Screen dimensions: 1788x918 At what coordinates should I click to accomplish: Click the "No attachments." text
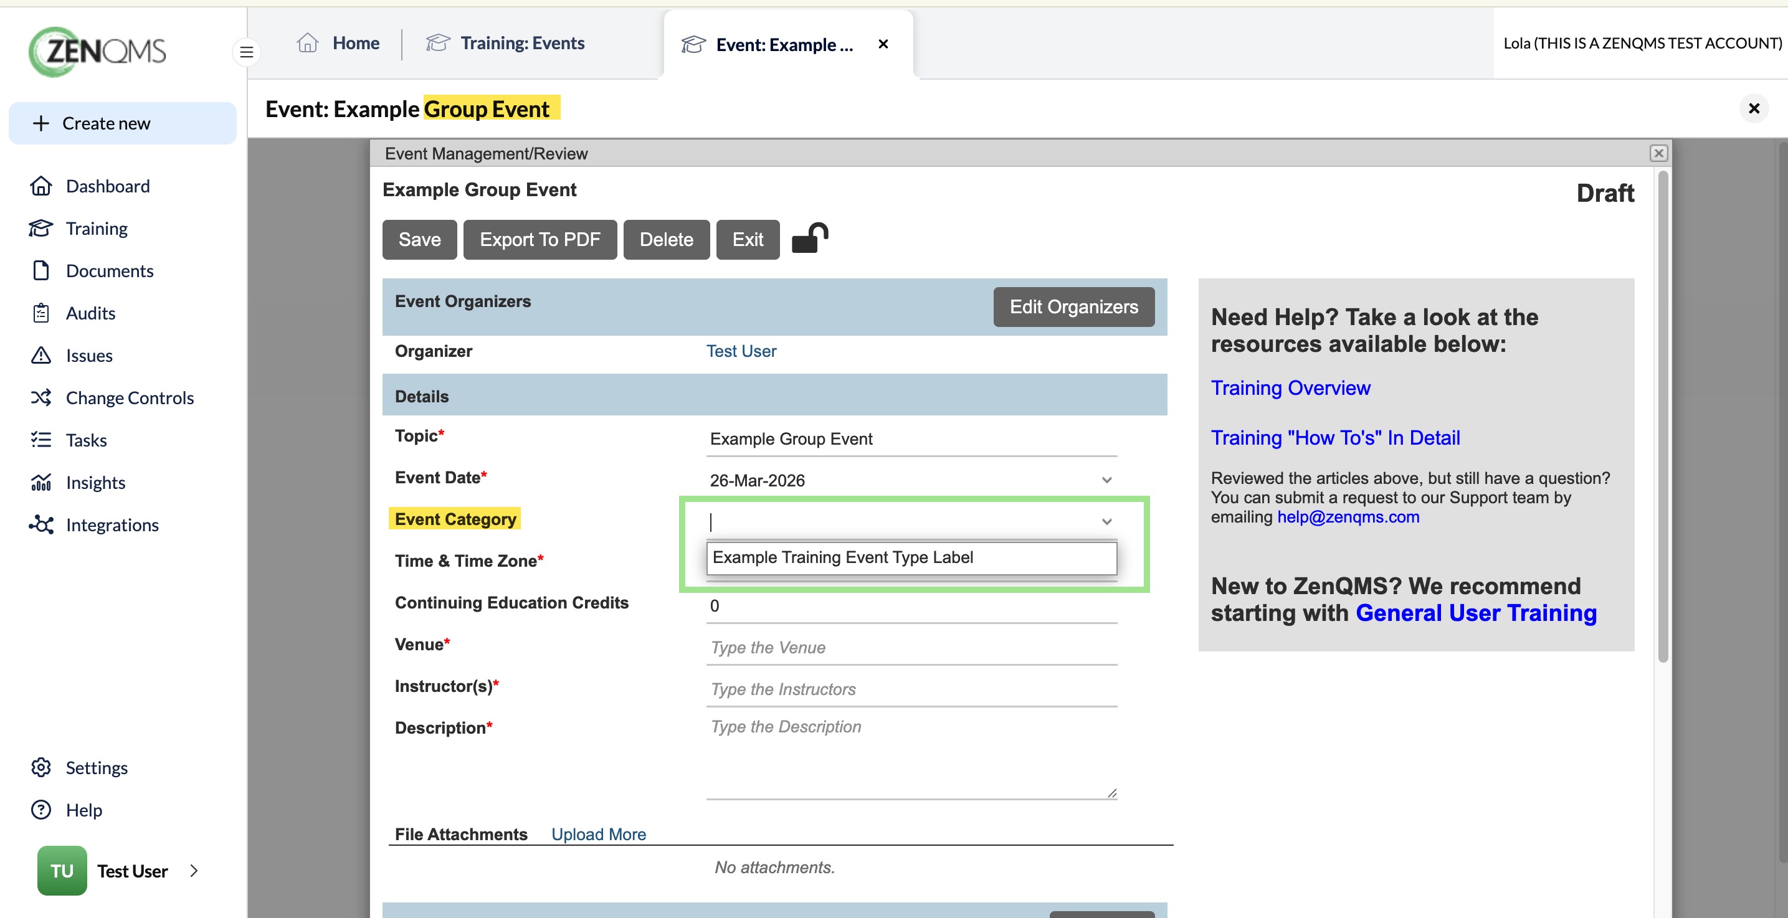(x=774, y=868)
